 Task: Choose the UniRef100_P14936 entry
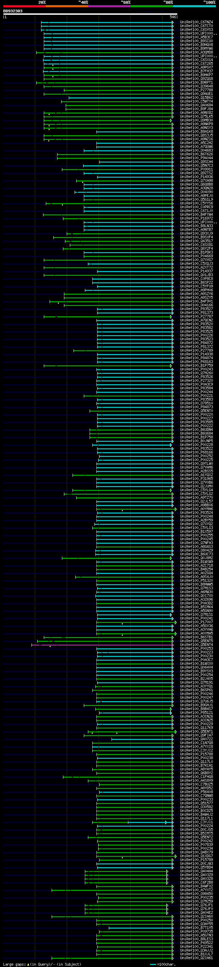click(x=196, y=177)
